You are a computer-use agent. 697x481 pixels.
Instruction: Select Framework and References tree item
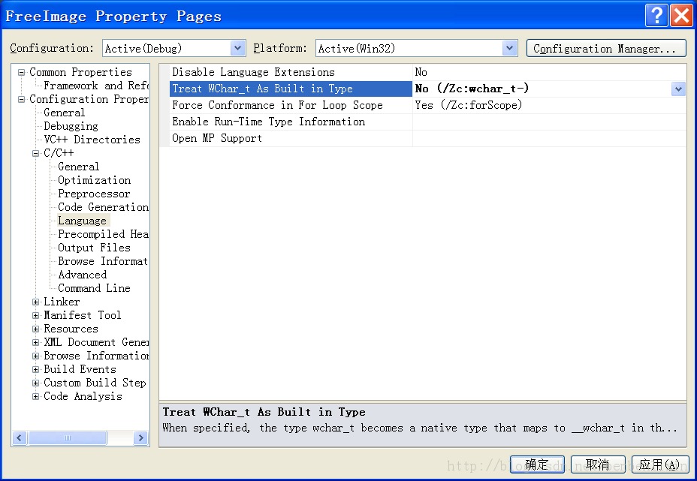96,86
